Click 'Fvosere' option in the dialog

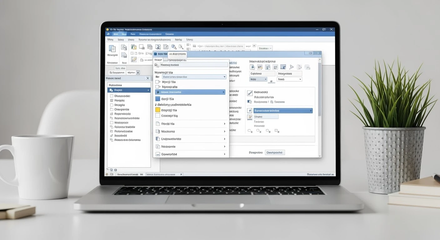(279, 102)
